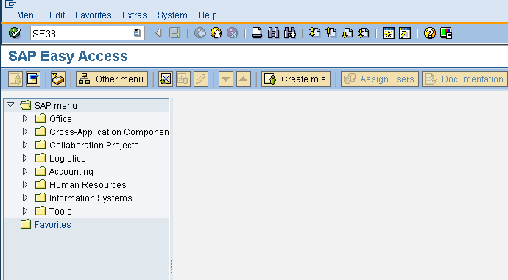Click the SAP menu icon in application toolbar
The height and width of the screenshot is (280, 508).
point(33,79)
